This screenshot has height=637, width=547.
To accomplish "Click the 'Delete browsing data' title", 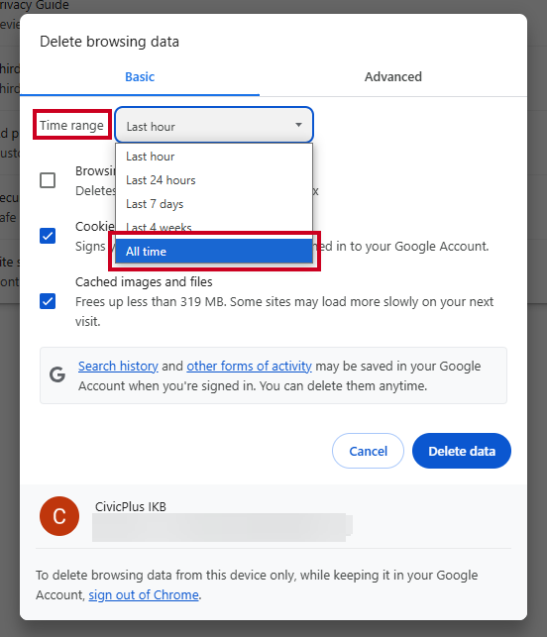I will [109, 42].
